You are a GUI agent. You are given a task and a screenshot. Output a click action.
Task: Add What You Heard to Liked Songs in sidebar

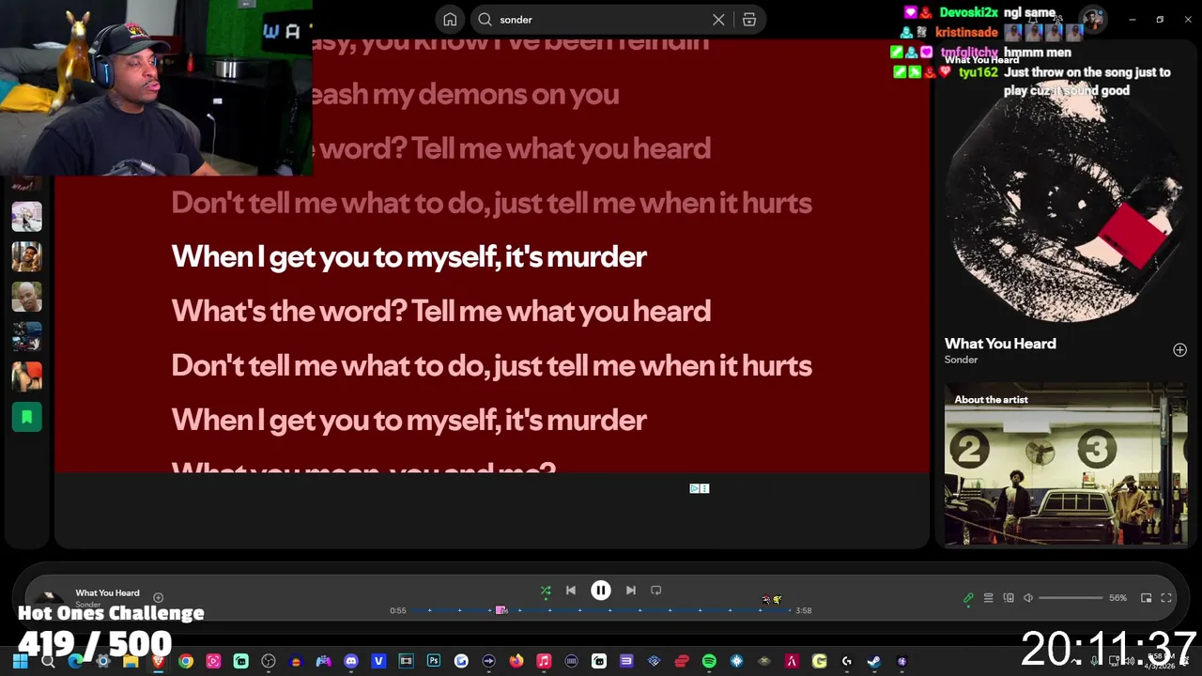1179,350
